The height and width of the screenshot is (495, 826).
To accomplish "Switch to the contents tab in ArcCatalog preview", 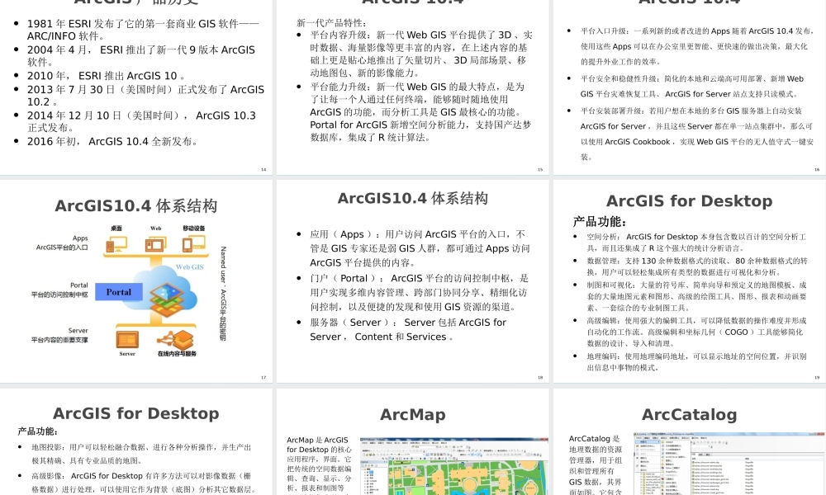I will pyautogui.click(x=694, y=453).
